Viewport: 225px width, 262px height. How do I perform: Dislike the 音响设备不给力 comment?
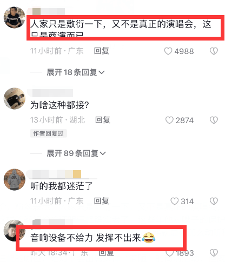click(x=214, y=253)
